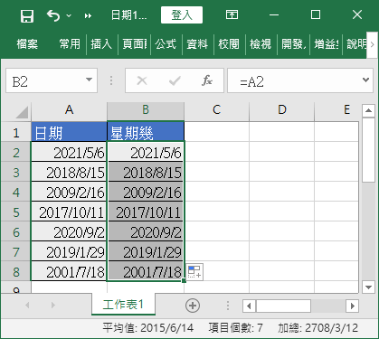Click horizontal scrollbar right arrow
This screenshot has height=339, width=379.
click(352, 306)
